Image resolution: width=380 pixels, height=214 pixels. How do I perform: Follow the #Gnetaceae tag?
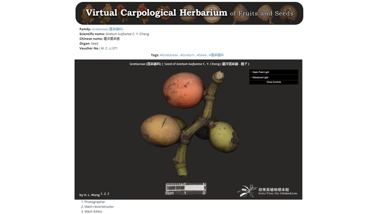[169, 55]
